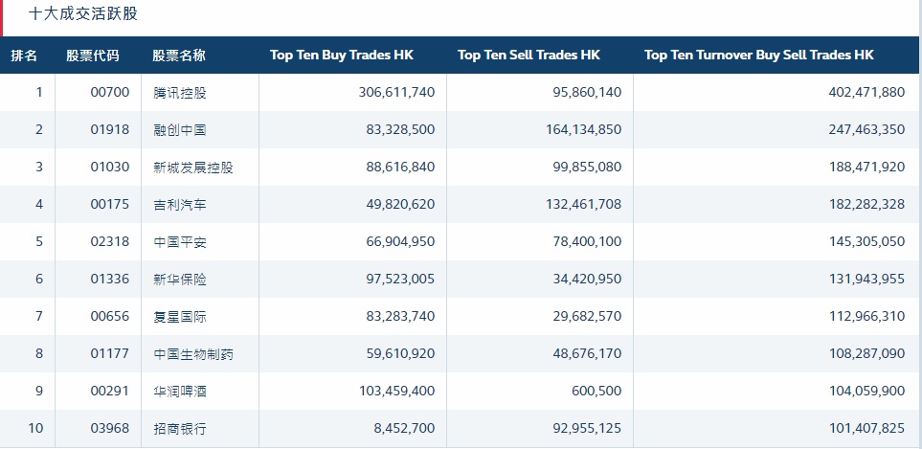922x449 pixels.
Task: Click the 排名 column header
Action: (x=24, y=56)
